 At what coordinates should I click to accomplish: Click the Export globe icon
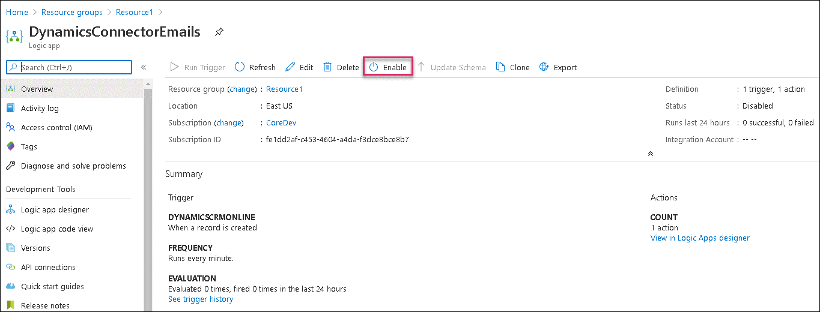[x=544, y=67]
